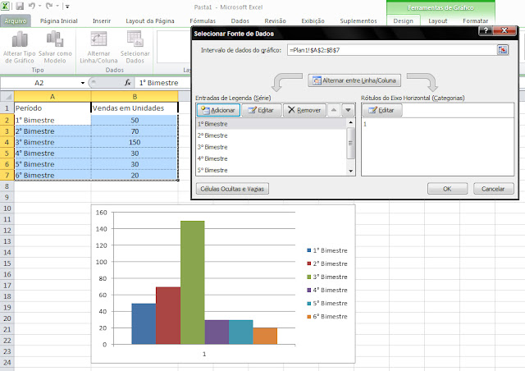The height and width of the screenshot is (371, 525).
Task: Click the dialog help question mark button
Action: point(486,30)
